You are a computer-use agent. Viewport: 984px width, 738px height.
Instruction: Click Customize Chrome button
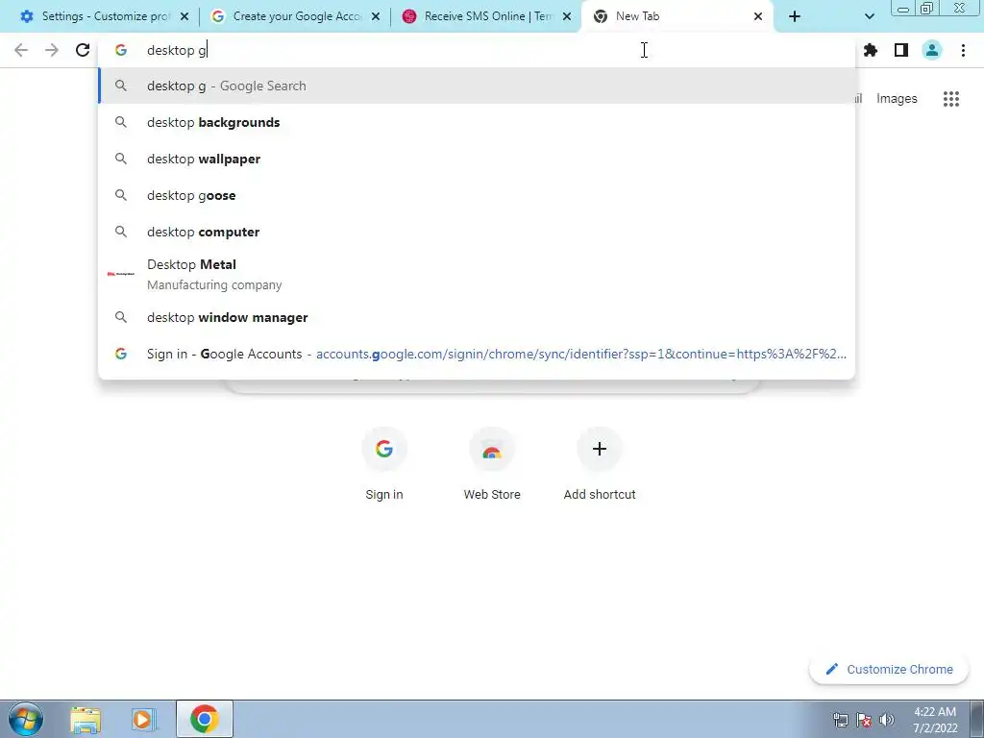889,669
